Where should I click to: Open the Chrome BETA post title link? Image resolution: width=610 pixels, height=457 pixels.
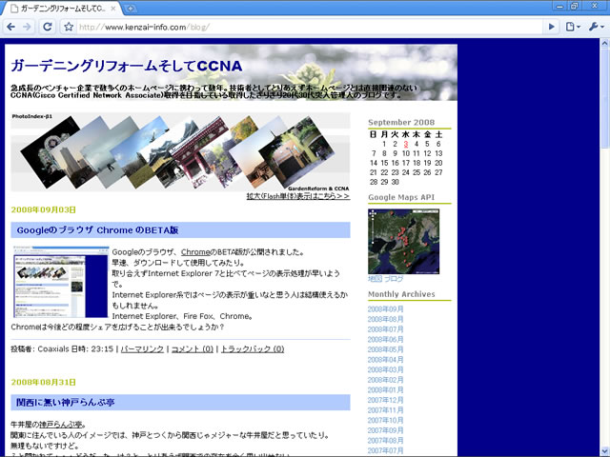click(97, 230)
